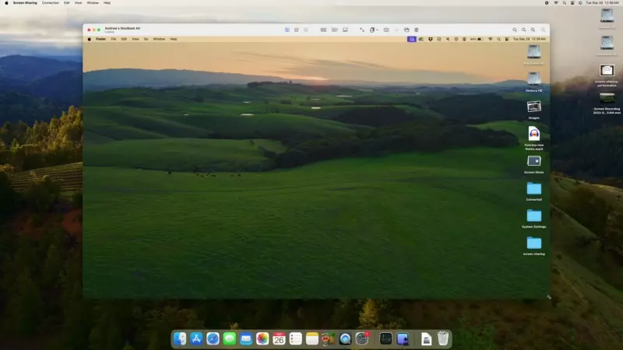Open Ventura HD drive on remote desktop

pyautogui.click(x=533, y=80)
